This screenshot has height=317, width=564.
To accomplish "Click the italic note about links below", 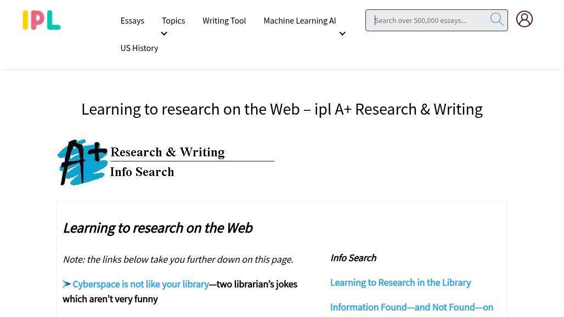I will (178, 259).
